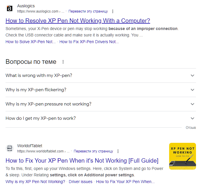Click the "Вопросы по теме" heading
Viewport: 203px width, 188px height.
(31, 62)
